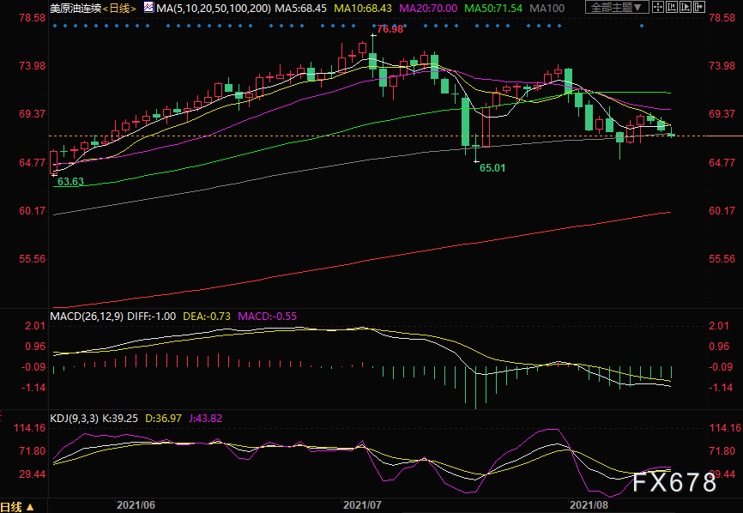Click the 78.58 price on the left axis

coord(33,17)
